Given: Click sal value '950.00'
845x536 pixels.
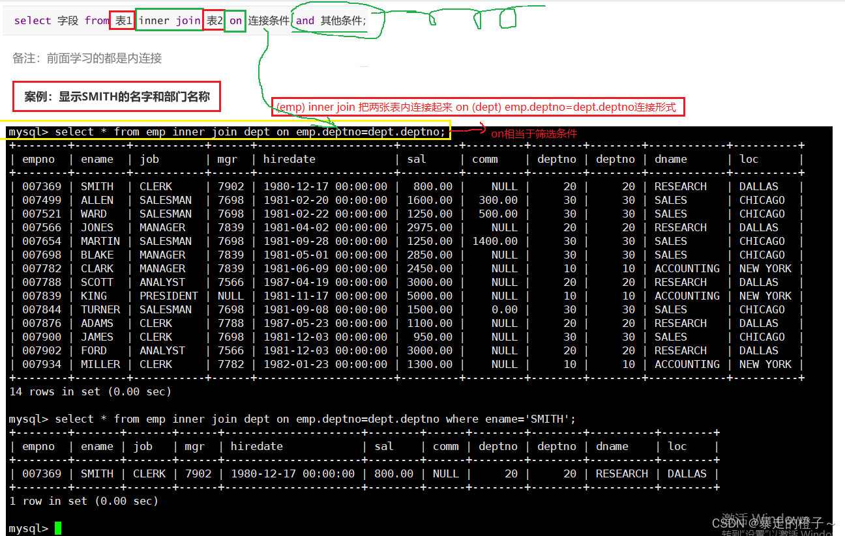Looking at the screenshot, I should point(433,337).
